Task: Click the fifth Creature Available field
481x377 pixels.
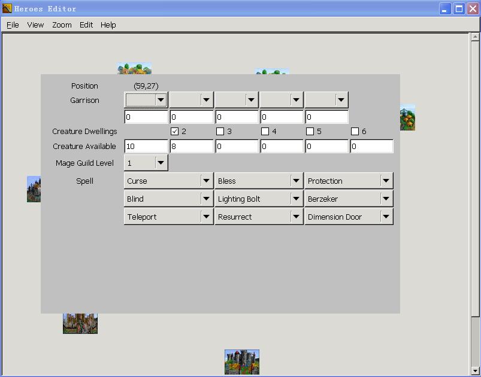Action: tap(326, 146)
